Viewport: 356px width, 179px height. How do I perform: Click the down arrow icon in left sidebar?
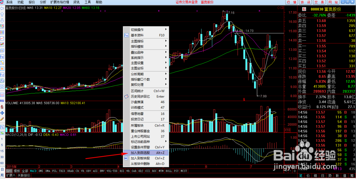click(2, 20)
